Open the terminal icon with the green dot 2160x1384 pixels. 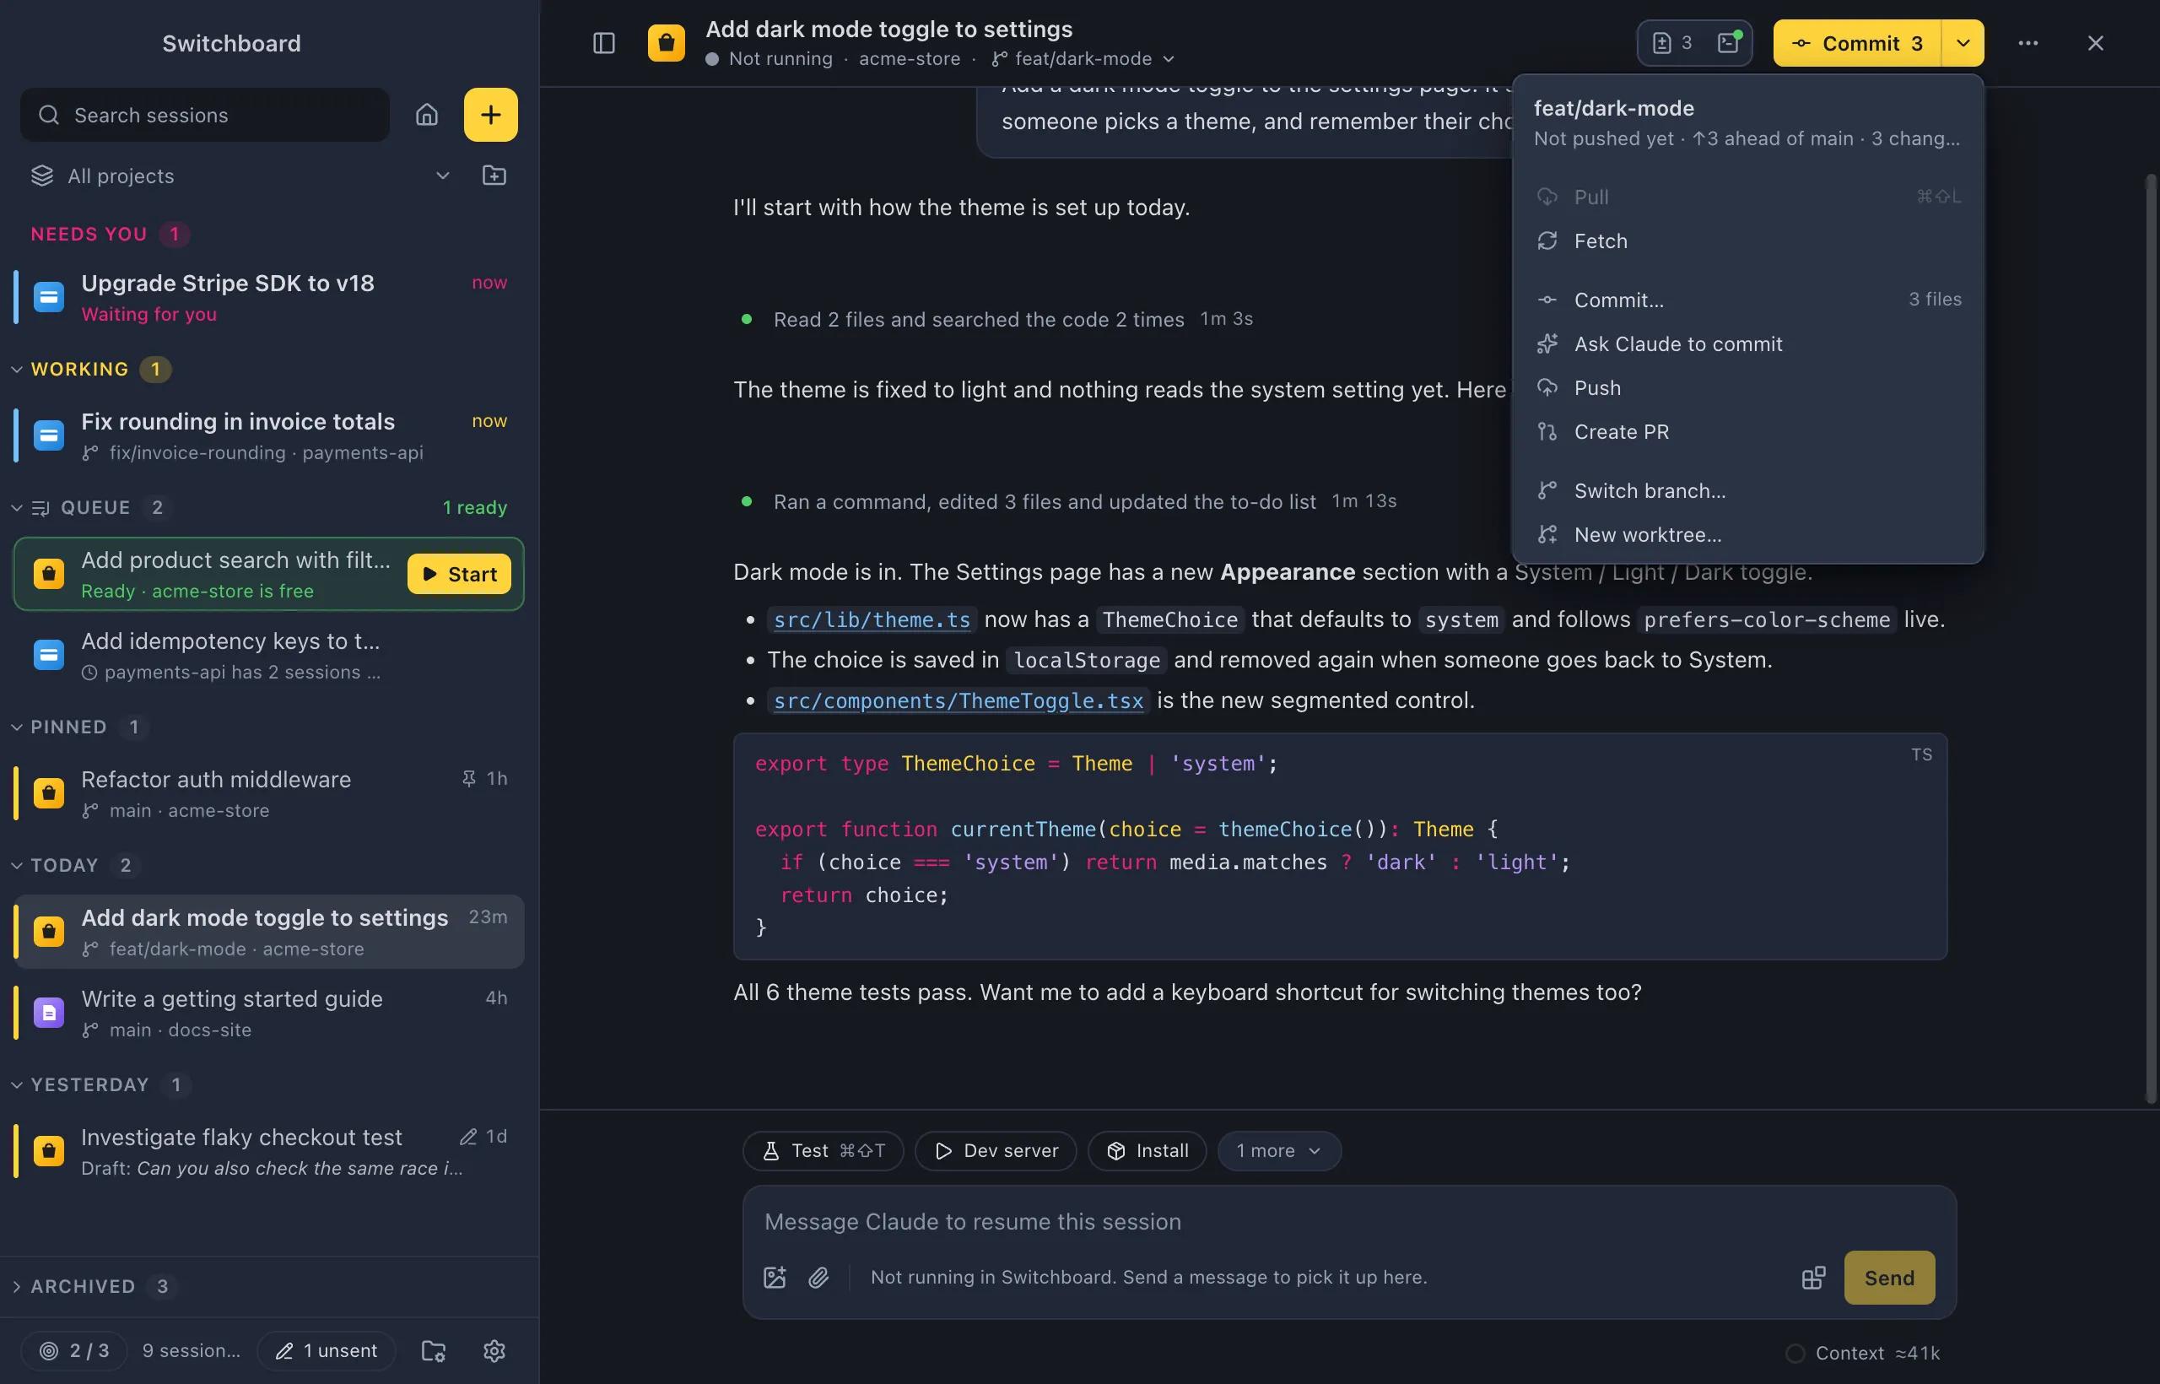(1729, 42)
